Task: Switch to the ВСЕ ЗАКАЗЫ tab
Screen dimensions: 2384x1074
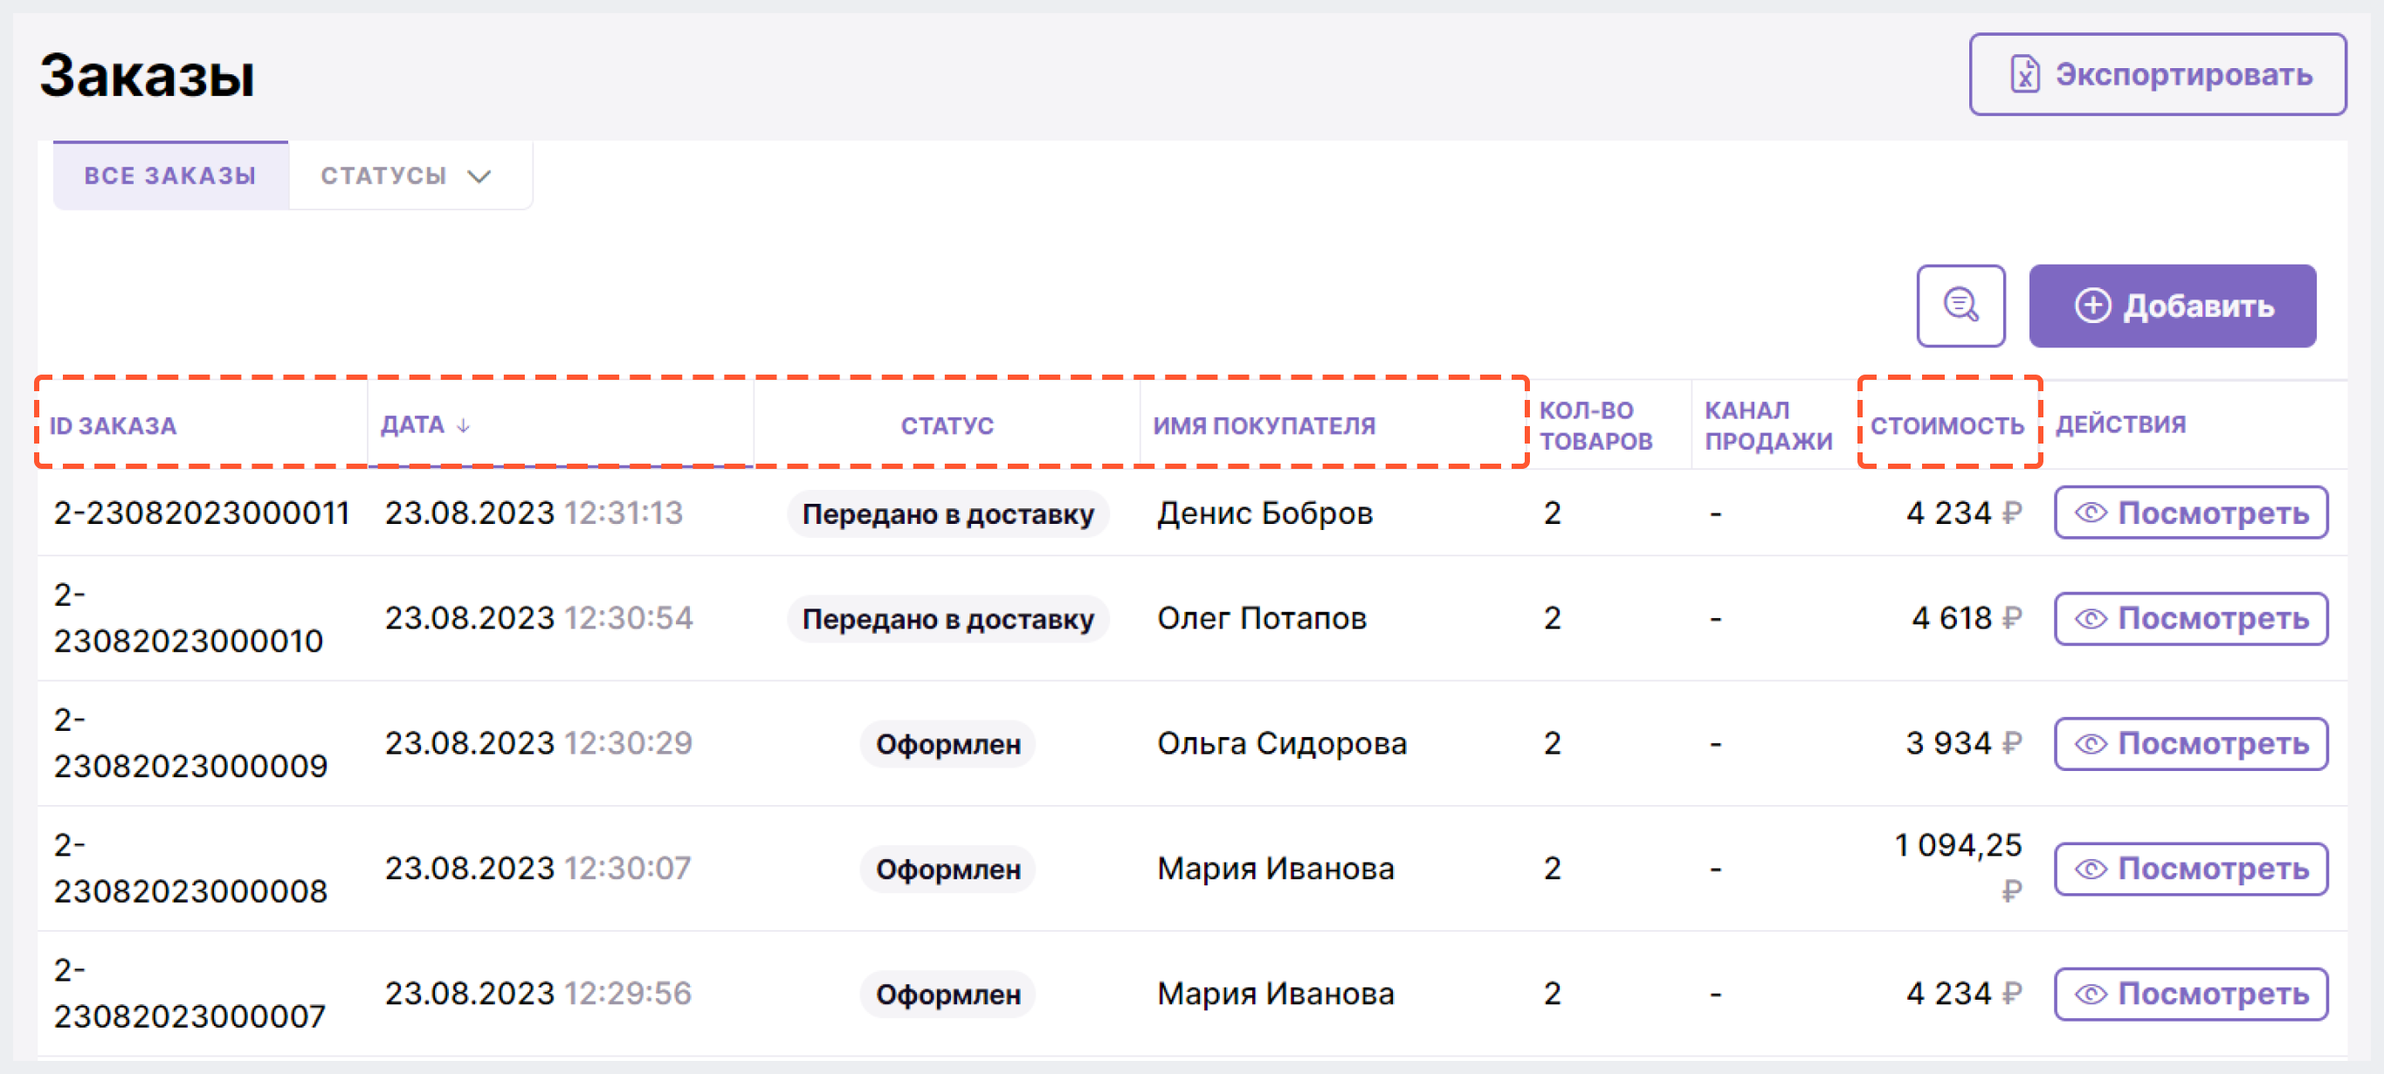Action: (x=170, y=175)
